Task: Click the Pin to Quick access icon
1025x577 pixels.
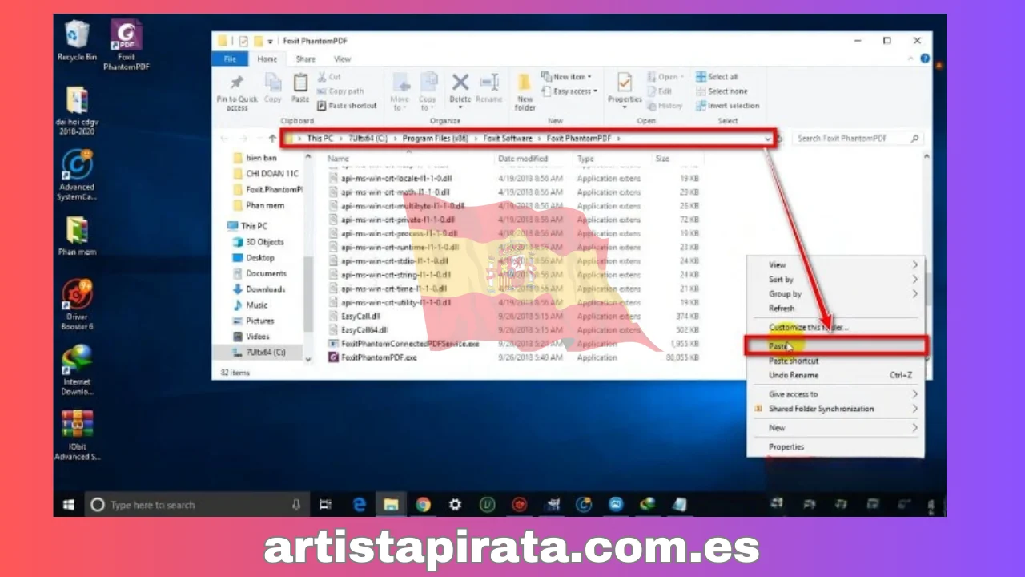Action: point(237,93)
